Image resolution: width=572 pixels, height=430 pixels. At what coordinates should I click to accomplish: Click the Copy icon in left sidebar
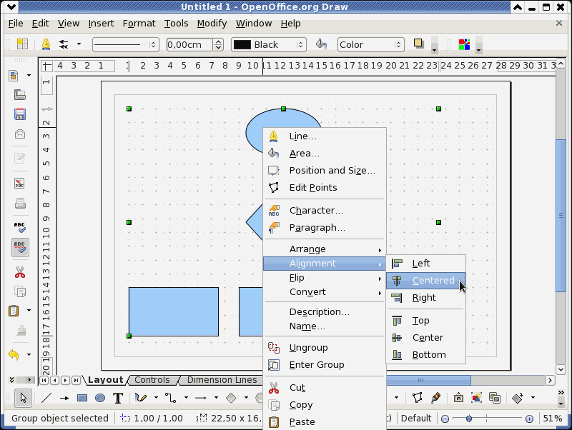click(20, 291)
